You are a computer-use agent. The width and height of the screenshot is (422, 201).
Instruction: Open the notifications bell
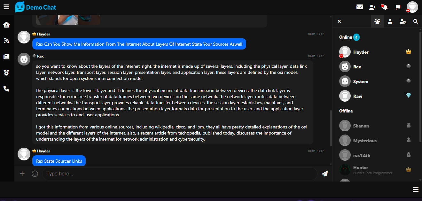tap(385, 7)
